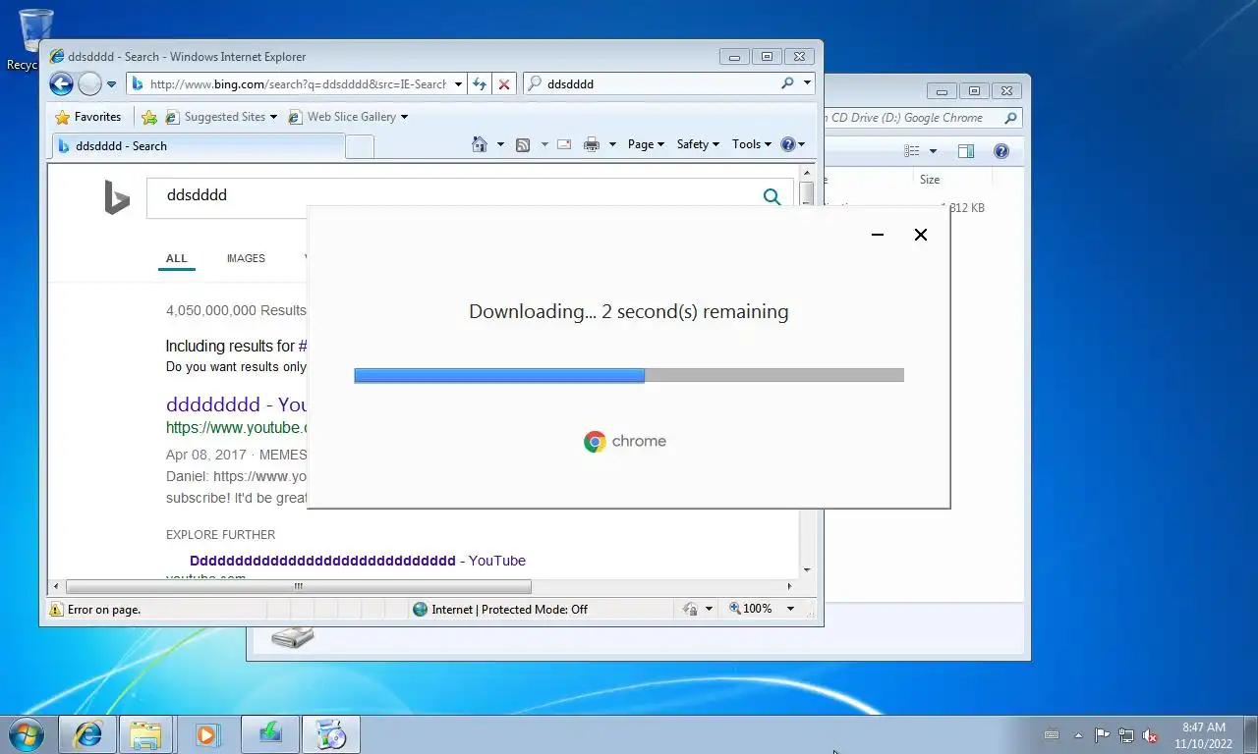Screen dimensions: 1258x754
Task: Click the Error on page warning icon
Action: click(x=56, y=610)
